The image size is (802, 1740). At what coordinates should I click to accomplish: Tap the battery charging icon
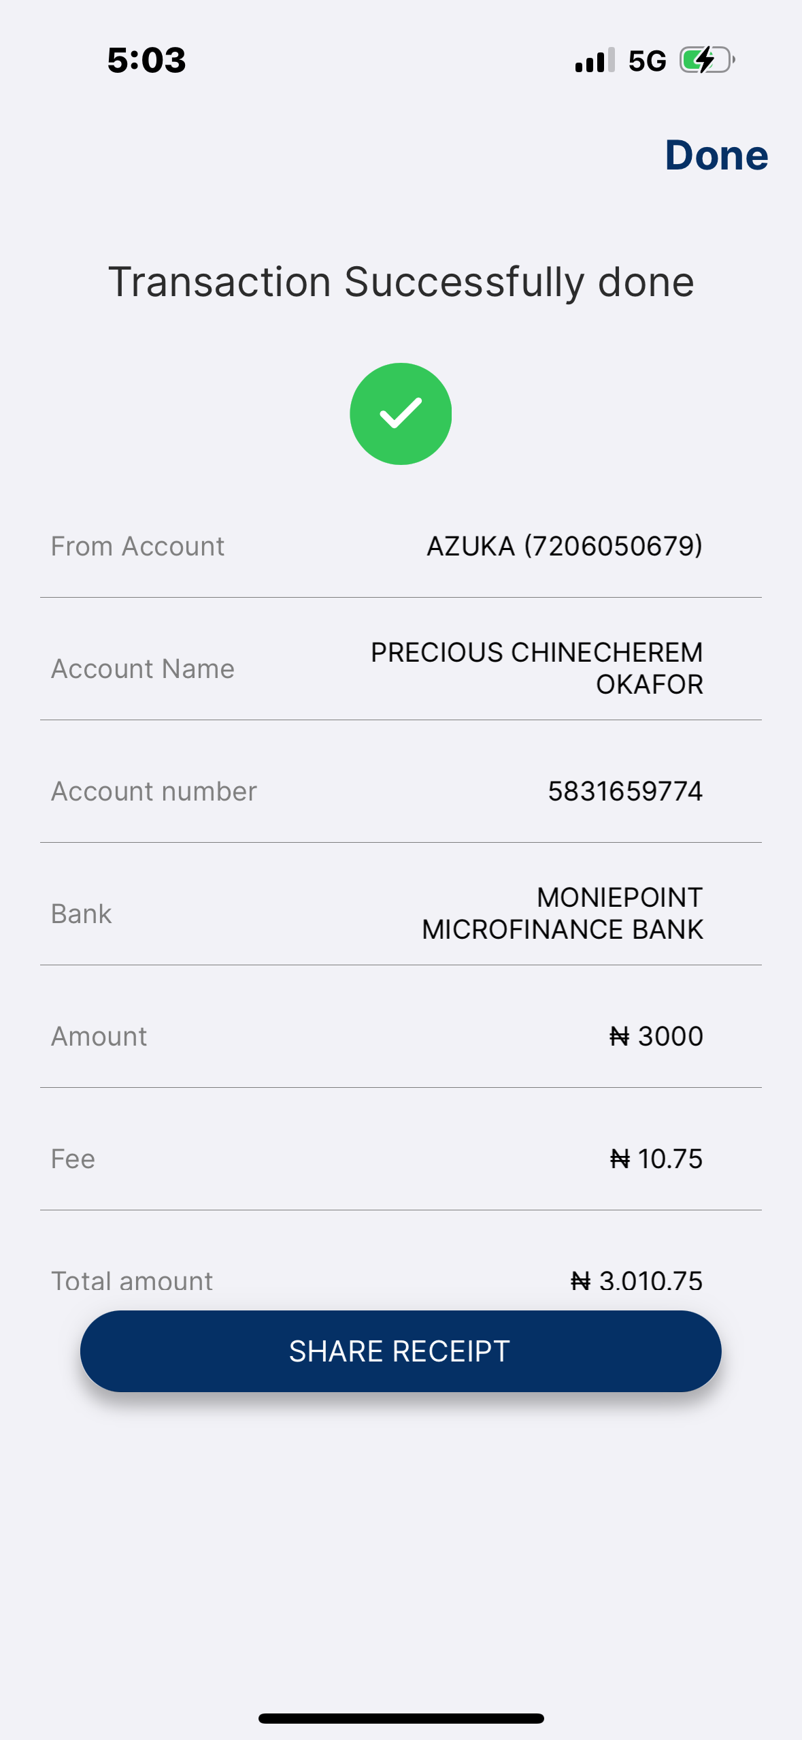coord(707,61)
